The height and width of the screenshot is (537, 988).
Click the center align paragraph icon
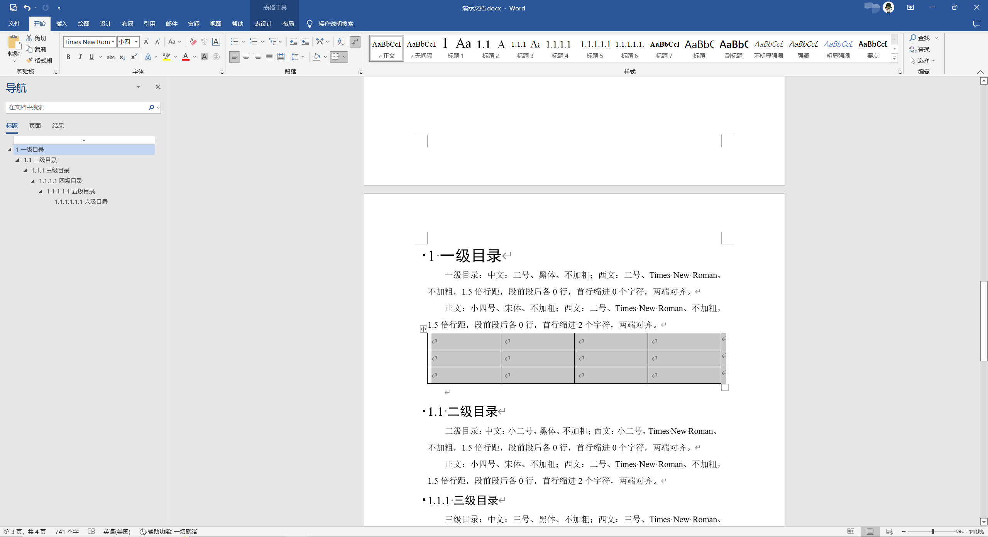pyautogui.click(x=246, y=57)
